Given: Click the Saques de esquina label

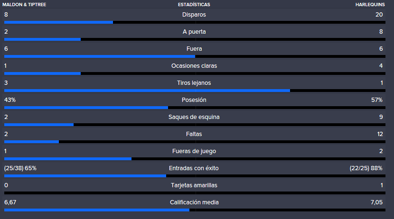Looking at the screenshot, I should [194, 117].
